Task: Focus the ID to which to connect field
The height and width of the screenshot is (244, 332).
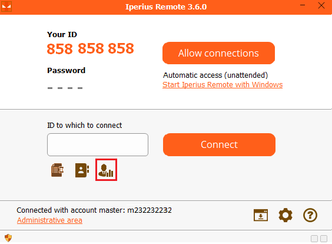Action: (98, 144)
